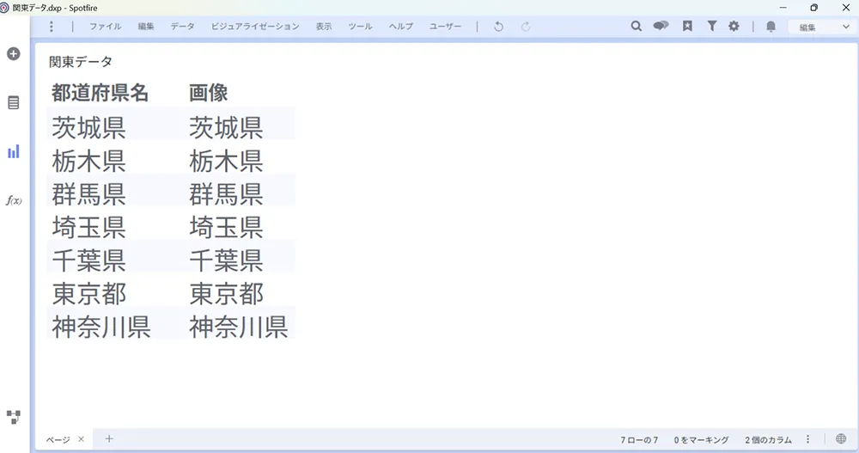Open the data canvas icon at bottom left
The width and height of the screenshot is (859, 453).
14,417
